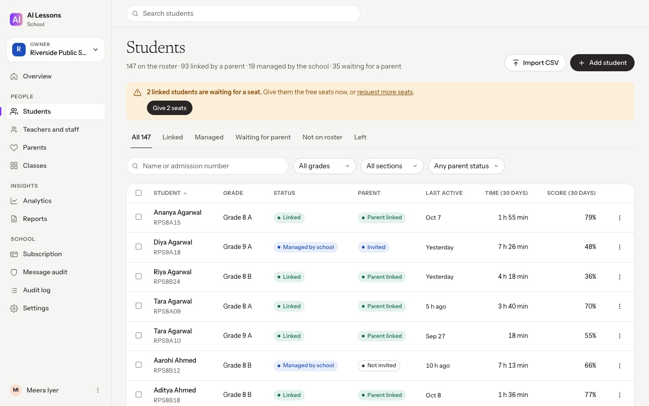This screenshot has height=406, width=649.
Task: Open the All grades dropdown
Action: 324,166
